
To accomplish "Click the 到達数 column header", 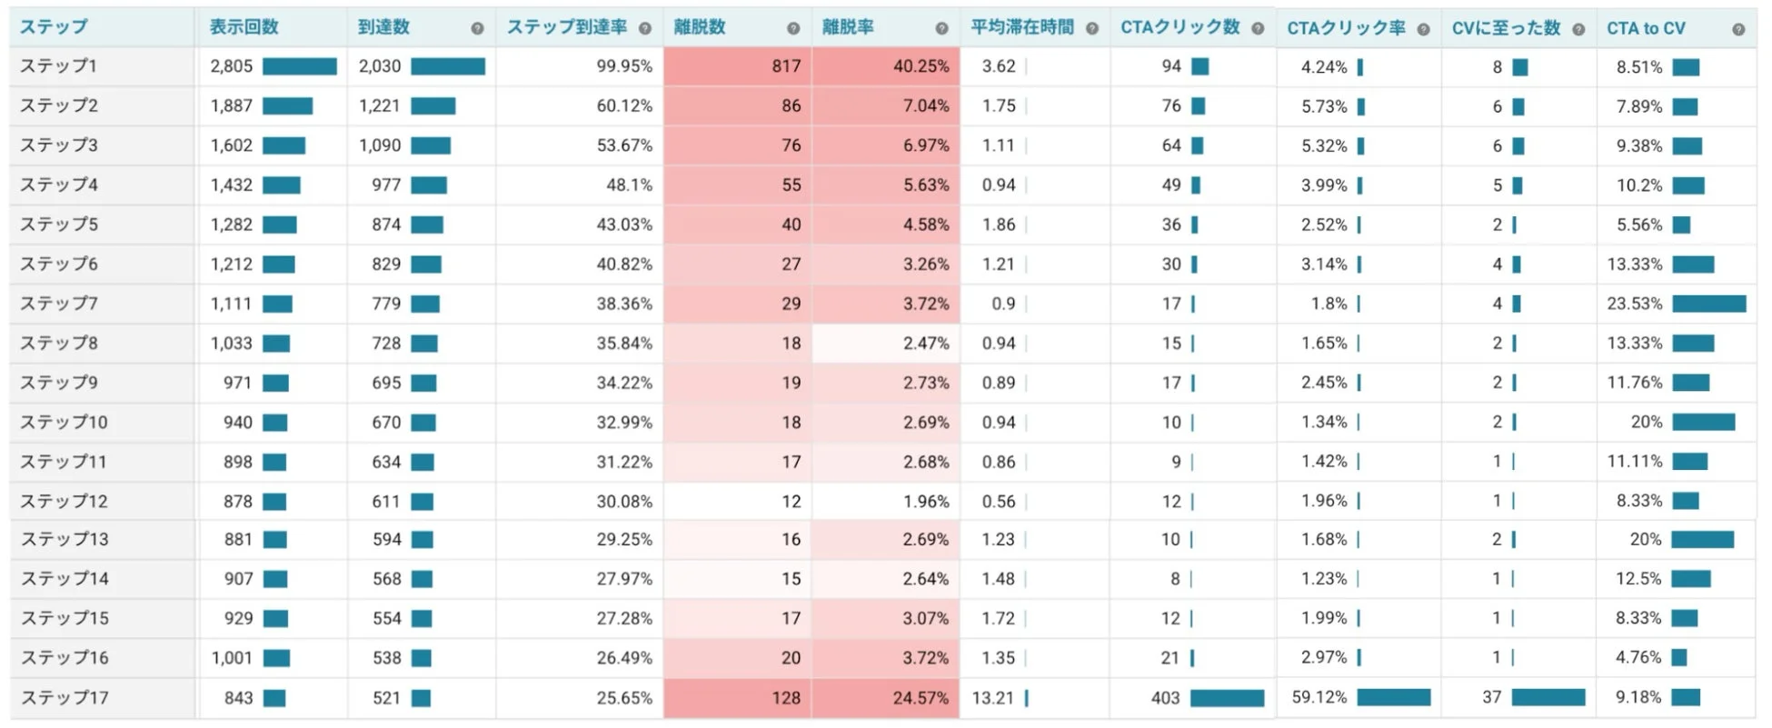I will coord(382,27).
